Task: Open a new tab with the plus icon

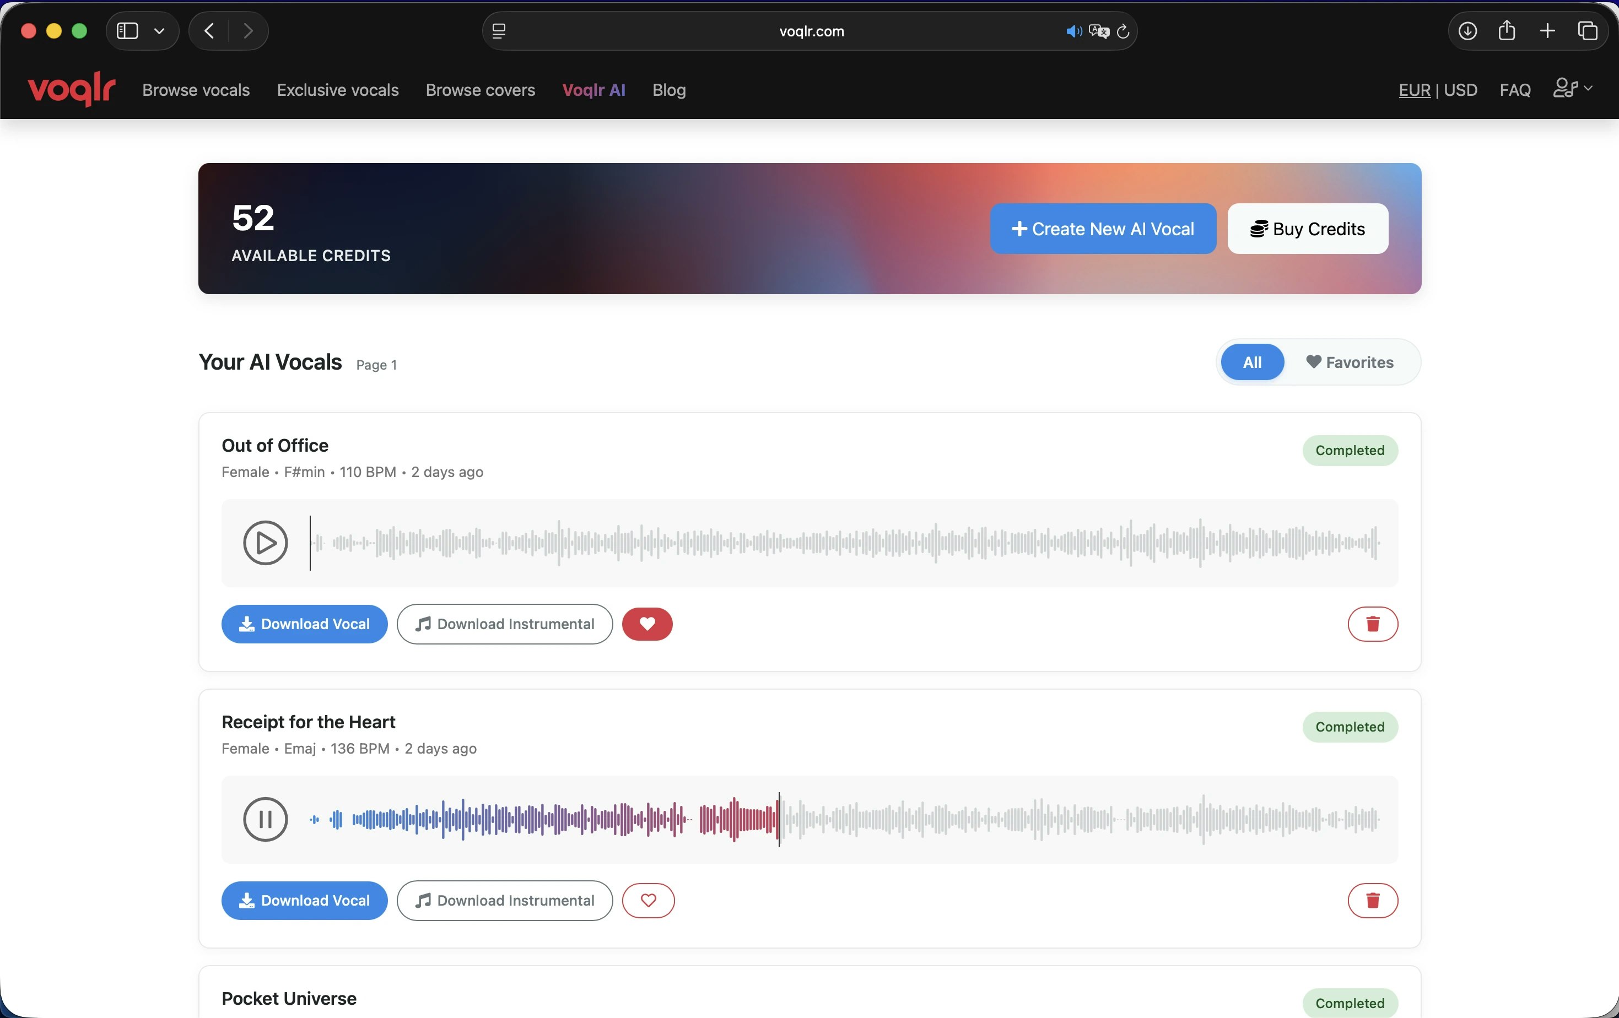Action: [x=1547, y=30]
